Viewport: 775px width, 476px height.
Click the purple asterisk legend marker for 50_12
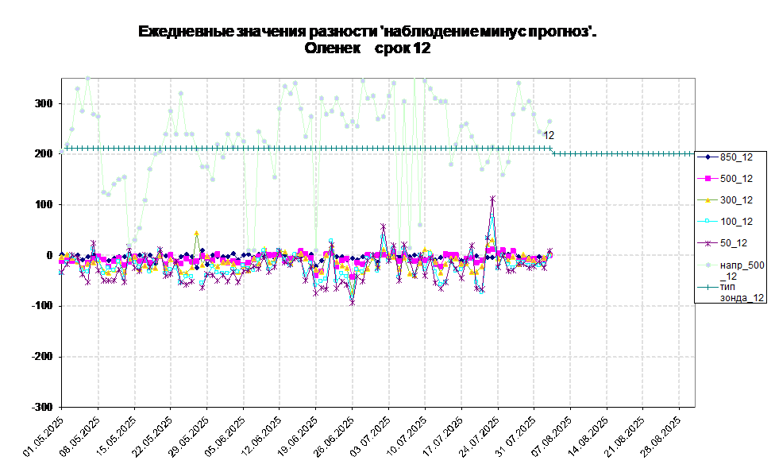(x=708, y=243)
